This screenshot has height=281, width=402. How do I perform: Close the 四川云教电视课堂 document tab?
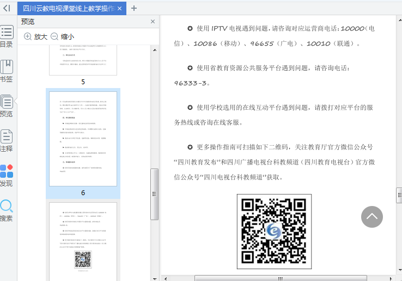[x=119, y=9]
